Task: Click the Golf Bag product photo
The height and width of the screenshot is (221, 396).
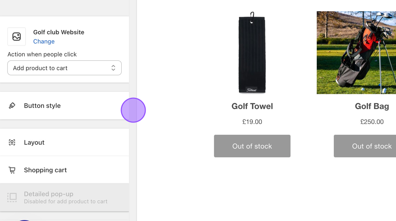Action: pyautogui.click(x=356, y=53)
